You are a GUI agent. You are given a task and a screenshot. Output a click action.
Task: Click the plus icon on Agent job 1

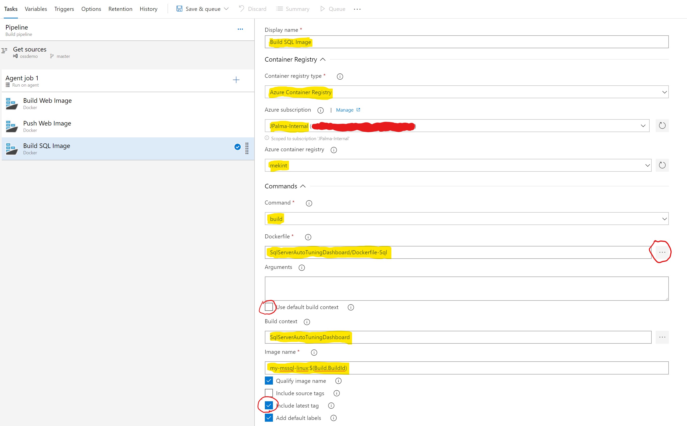click(236, 80)
